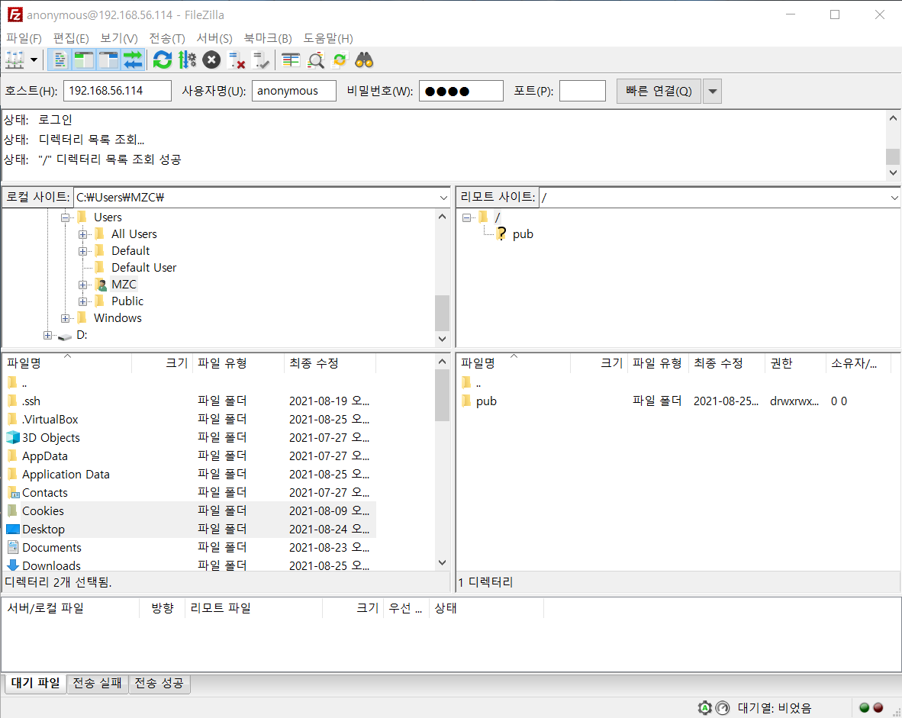Refresh file and folder lists icon
902x718 pixels.
[163, 60]
